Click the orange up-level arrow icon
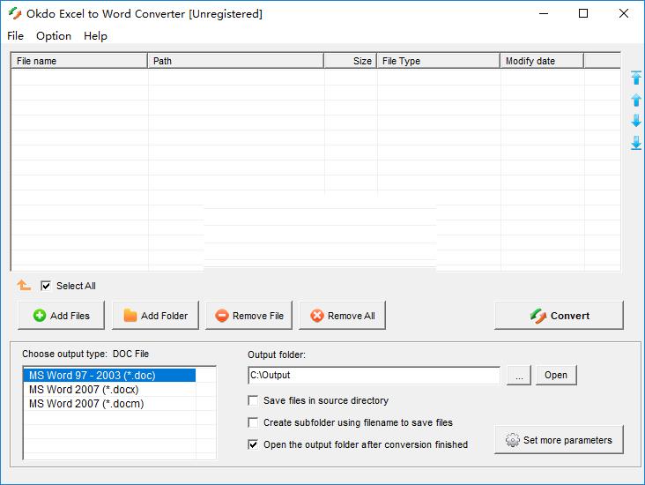The height and width of the screenshot is (485, 645). click(x=24, y=285)
